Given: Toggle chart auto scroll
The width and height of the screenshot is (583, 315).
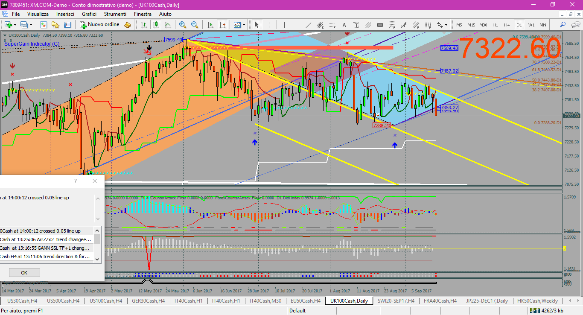Looking at the screenshot, I should tap(210, 25).
